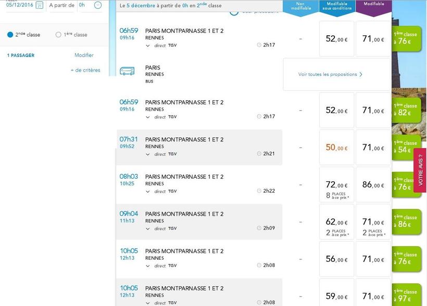This screenshot has height=306, width=427.
Task: Open the calendar date picker icon
Action: [39, 5]
